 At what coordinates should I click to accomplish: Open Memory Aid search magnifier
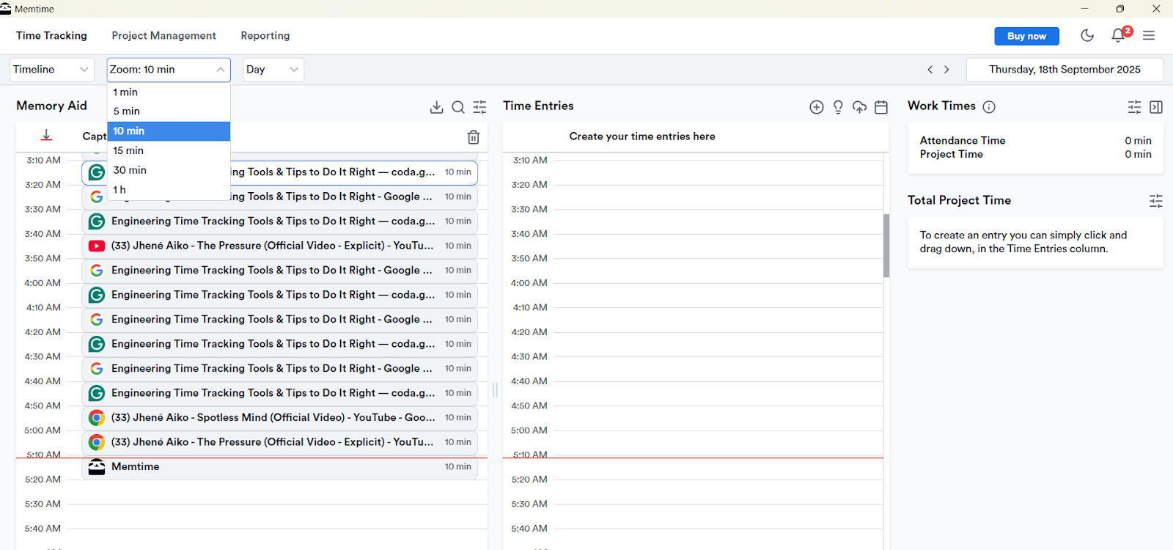(458, 107)
